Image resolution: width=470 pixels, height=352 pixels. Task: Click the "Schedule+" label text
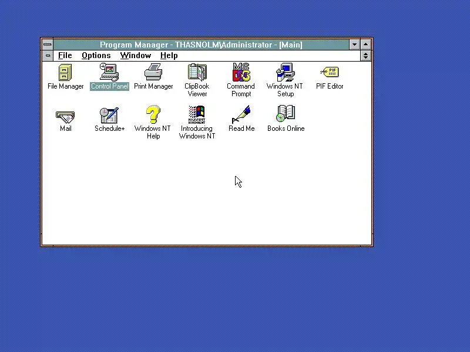pos(109,128)
